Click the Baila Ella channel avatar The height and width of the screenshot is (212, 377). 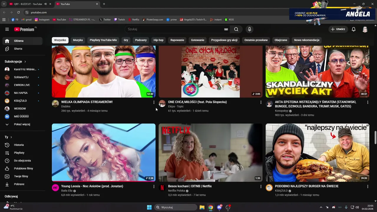(x=55, y=188)
